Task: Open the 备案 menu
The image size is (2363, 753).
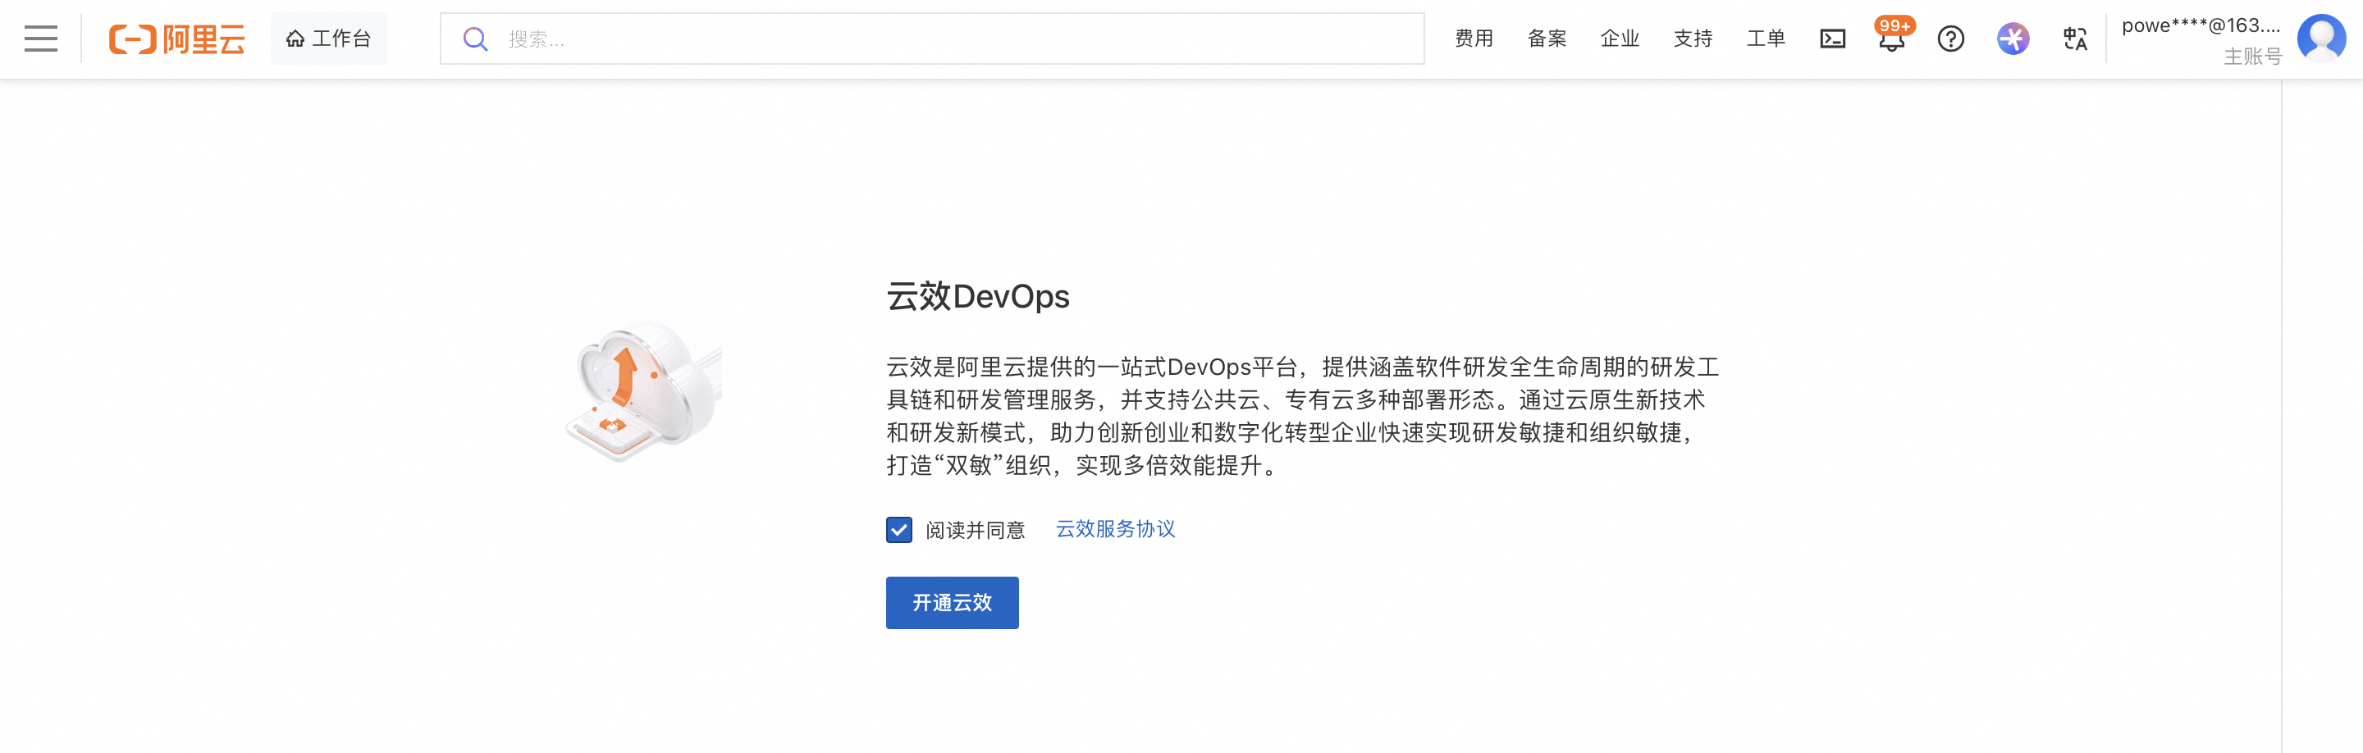Action: point(1547,39)
